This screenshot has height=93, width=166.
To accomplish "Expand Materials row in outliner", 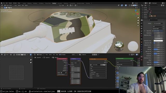I will tap(143, 13).
